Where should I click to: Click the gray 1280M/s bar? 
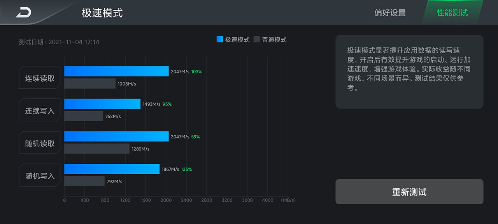click(x=97, y=149)
